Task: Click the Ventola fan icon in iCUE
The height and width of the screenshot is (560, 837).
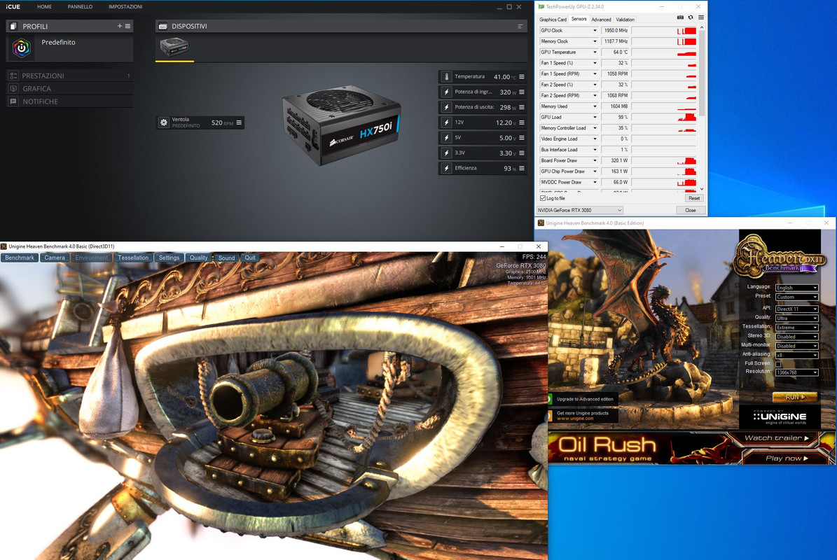Action: point(164,122)
